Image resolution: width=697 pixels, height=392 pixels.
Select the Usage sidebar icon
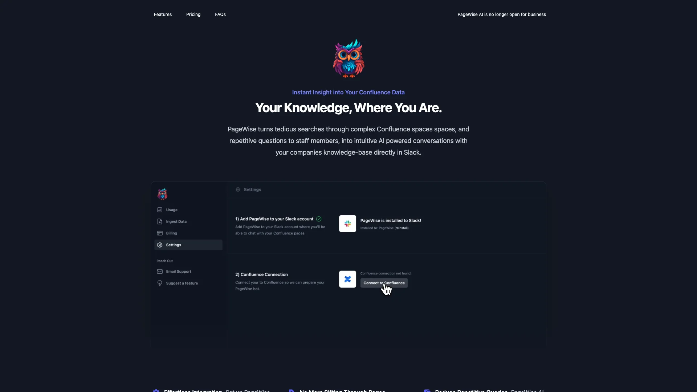[160, 210]
